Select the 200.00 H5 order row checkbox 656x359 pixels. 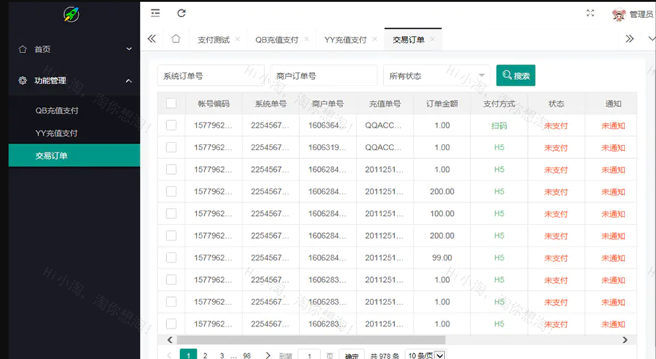[171, 191]
